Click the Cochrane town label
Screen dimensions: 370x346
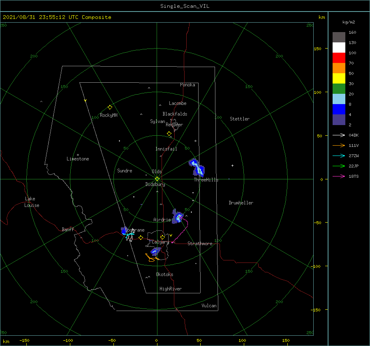pyautogui.click(x=134, y=230)
